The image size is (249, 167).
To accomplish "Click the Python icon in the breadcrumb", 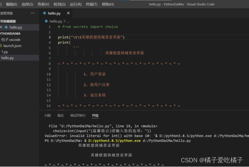I will [x=46, y=21].
